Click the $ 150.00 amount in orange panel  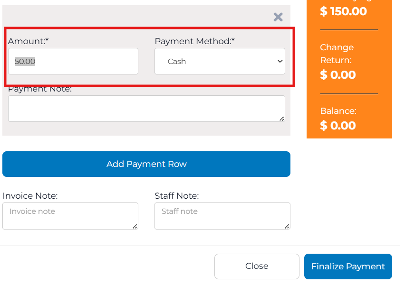pos(343,11)
